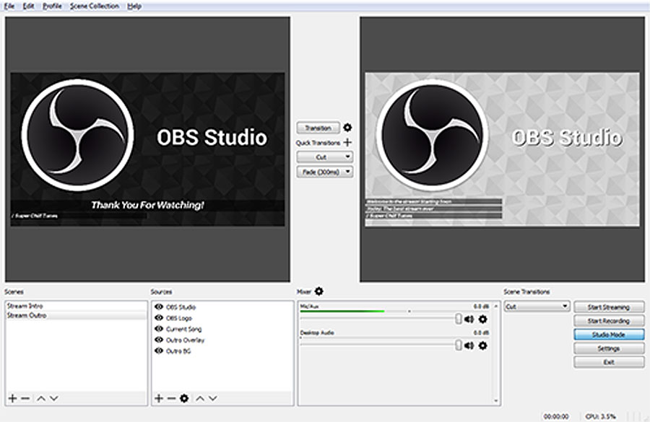Move the scene down with arrow icon
Viewport: 650px width, 422px height.
(x=54, y=398)
